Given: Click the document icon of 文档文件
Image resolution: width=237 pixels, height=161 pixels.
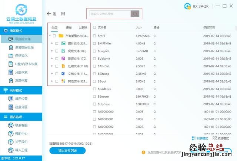Looking at the screenshot, I should (63, 74).
